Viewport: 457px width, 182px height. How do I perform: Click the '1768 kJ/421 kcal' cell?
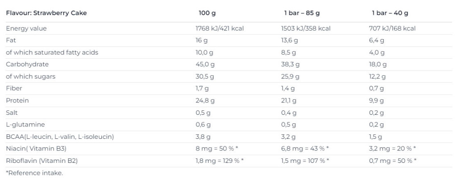pos(220,28)
